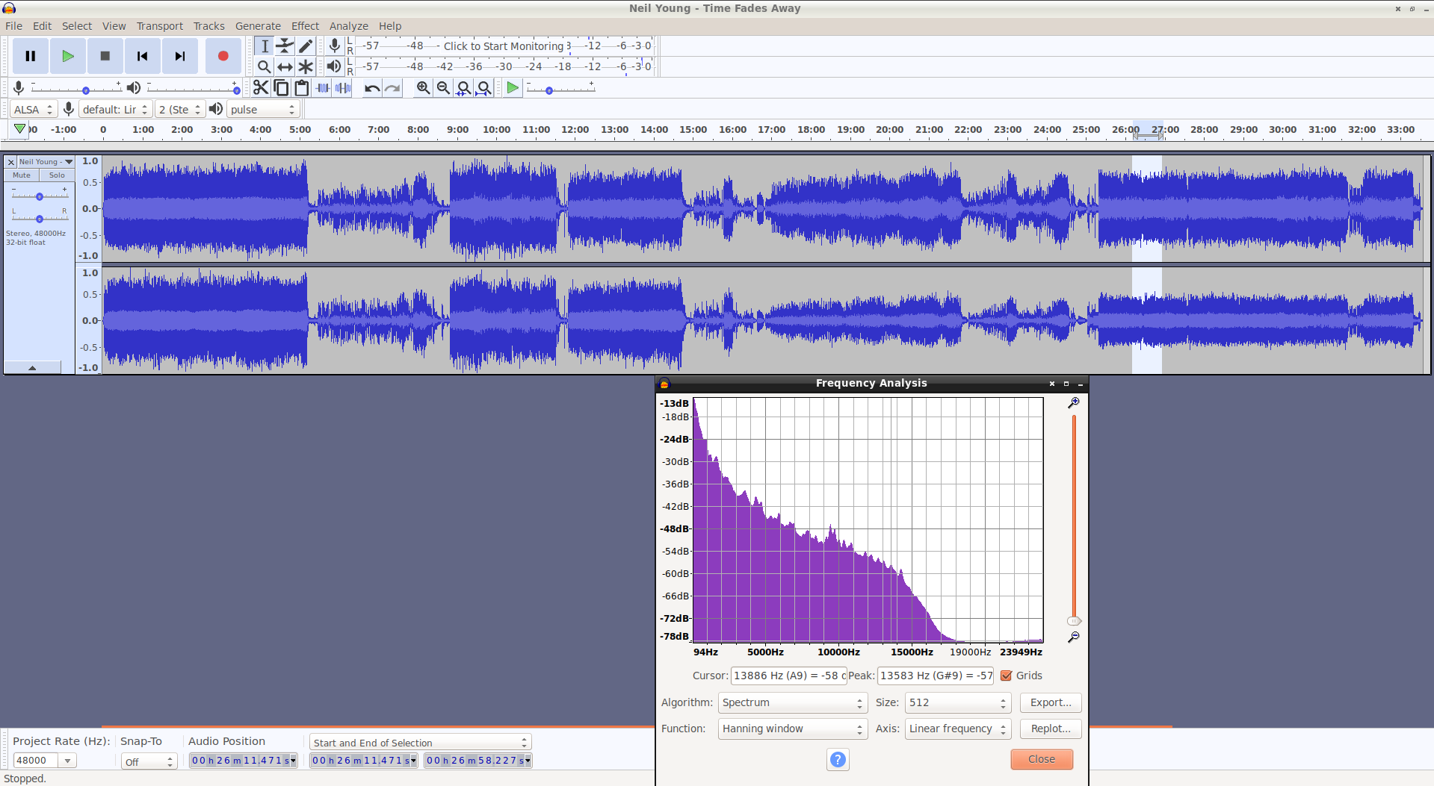
Task: Click the Copy icon in edit toolbar
Action: point(281,88)
